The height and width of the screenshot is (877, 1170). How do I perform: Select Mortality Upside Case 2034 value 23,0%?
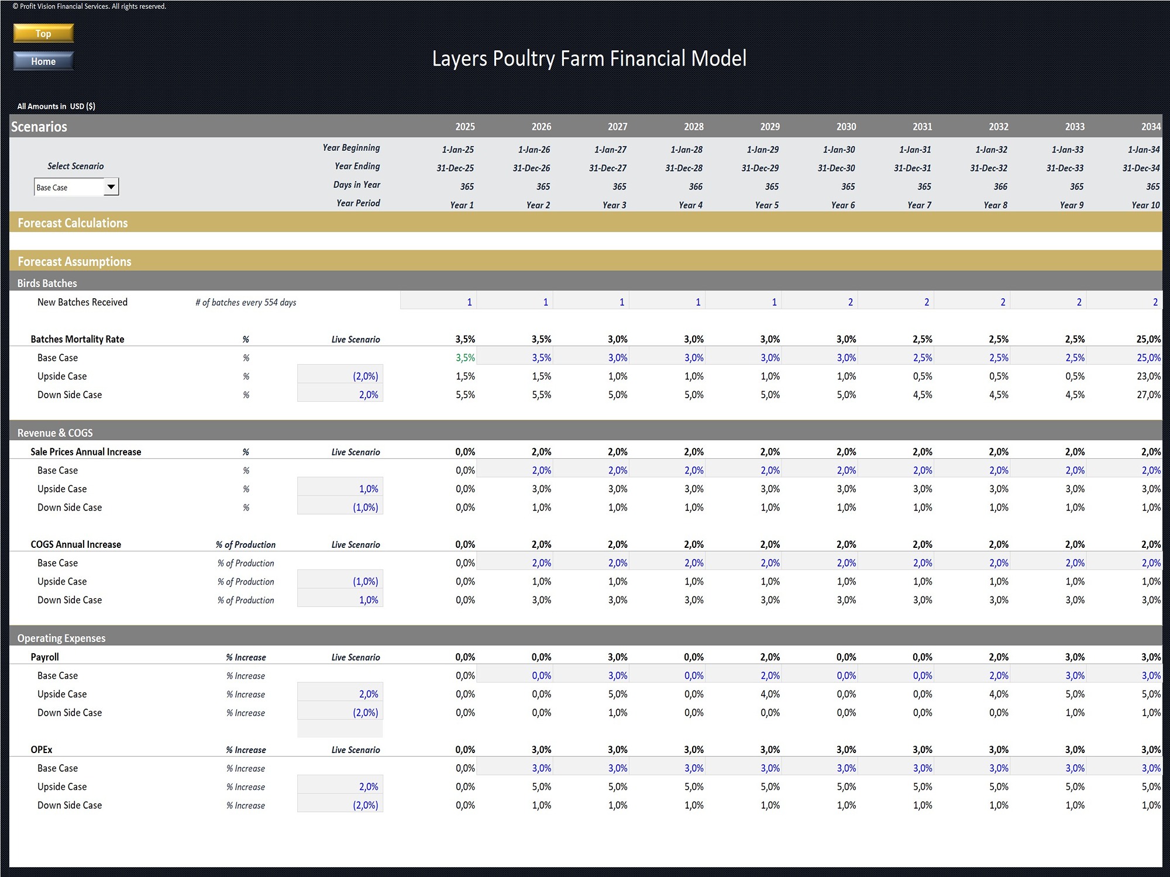pyautogui.click(x=1148, y=376)
